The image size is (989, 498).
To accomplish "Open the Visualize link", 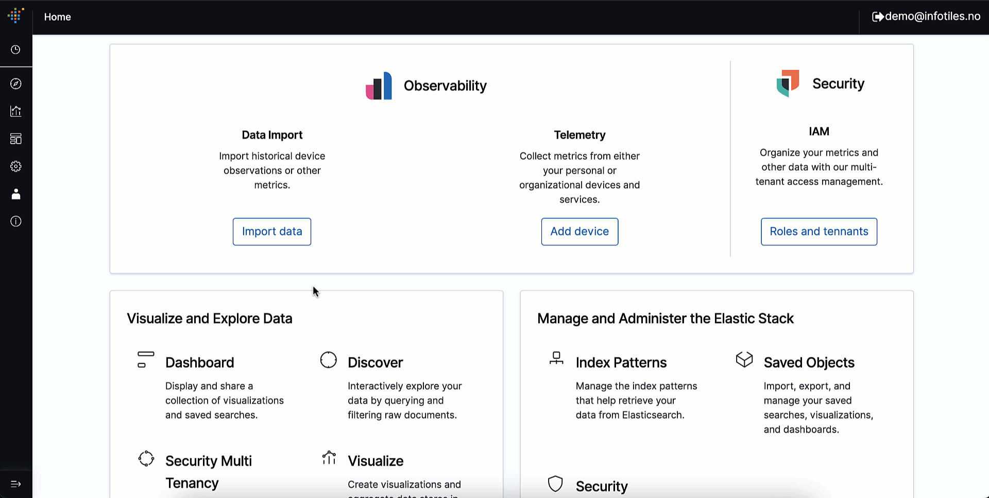I will [376, 461].
